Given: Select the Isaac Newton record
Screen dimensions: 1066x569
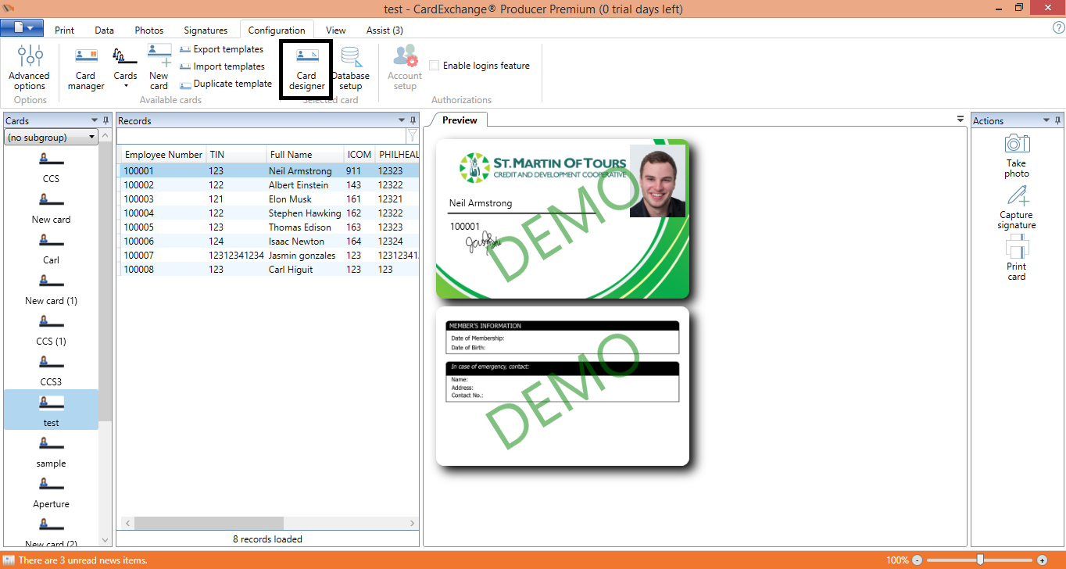Looking at the screenshot, I should click(x=268, y=242).
